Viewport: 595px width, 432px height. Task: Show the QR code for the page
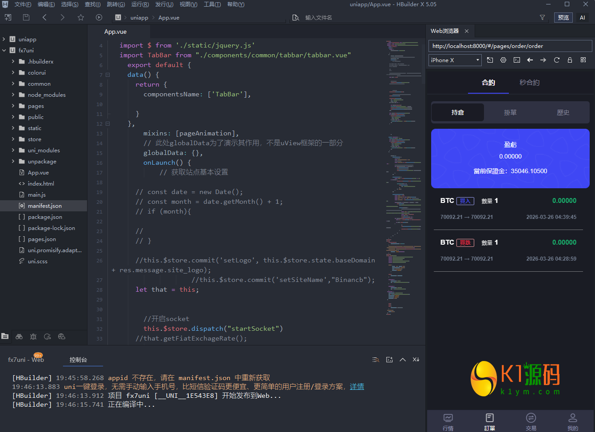point(583,60)
